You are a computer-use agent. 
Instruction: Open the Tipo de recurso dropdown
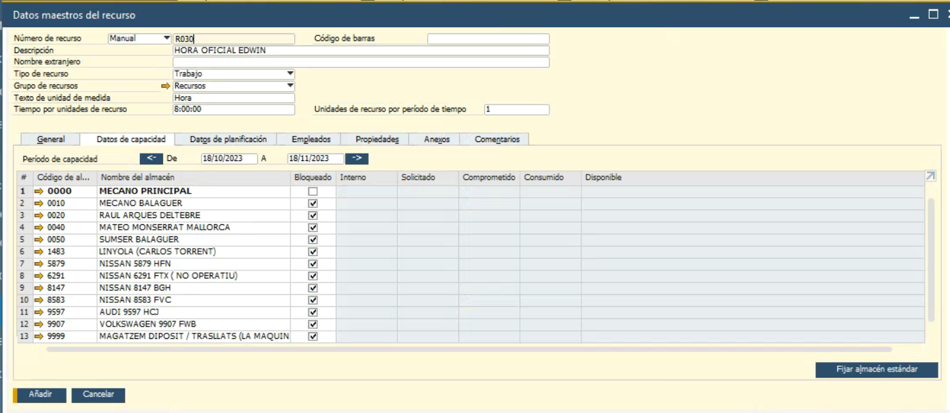pos(234,74)
